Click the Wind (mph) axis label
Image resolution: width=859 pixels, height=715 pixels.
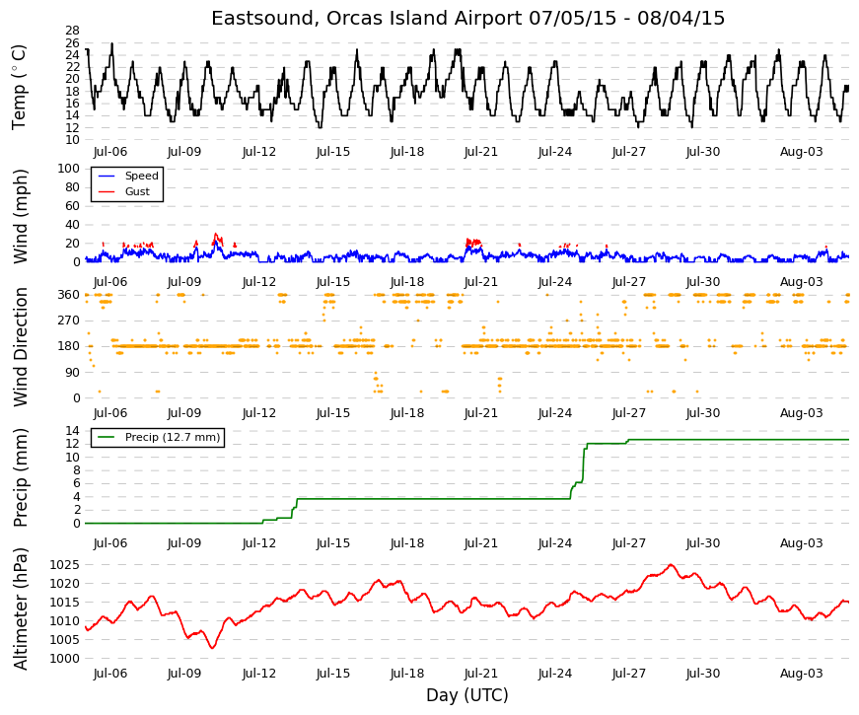(19, 216)
